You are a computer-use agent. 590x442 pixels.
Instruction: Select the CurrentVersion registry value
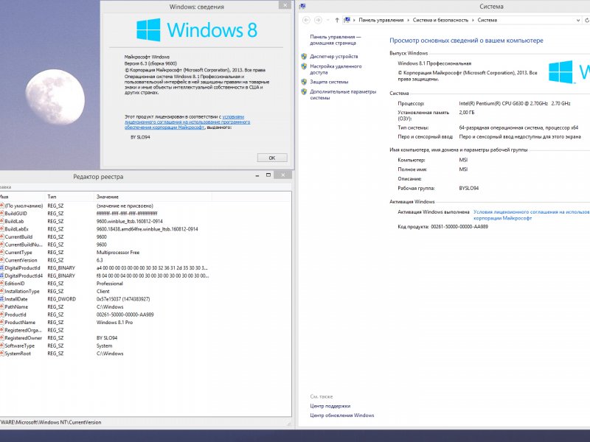pos(21,260)
